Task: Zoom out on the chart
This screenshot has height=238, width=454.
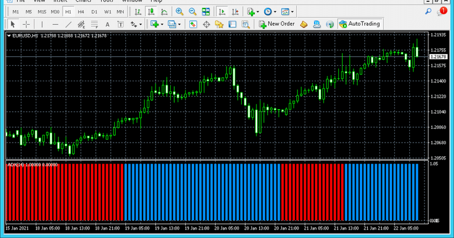Action: coord(192,11)
